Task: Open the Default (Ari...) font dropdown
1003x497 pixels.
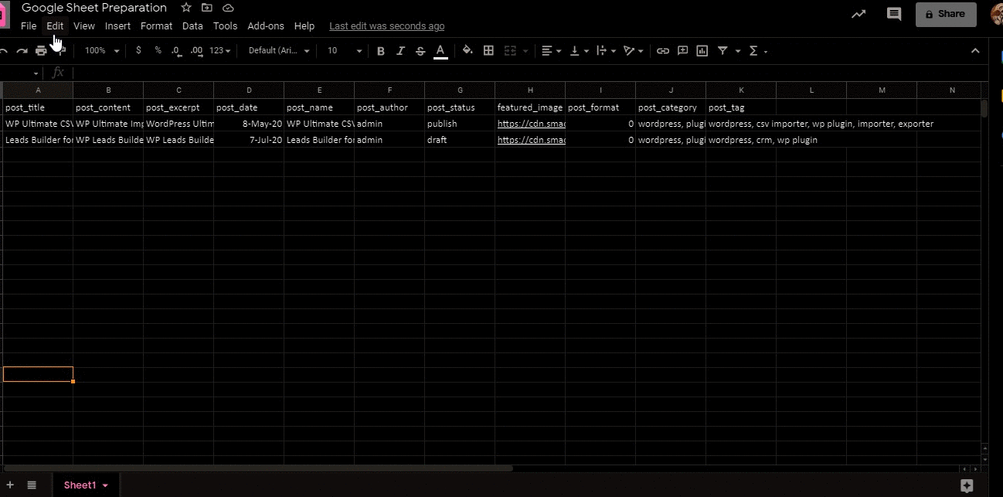Action: [279, 50]
